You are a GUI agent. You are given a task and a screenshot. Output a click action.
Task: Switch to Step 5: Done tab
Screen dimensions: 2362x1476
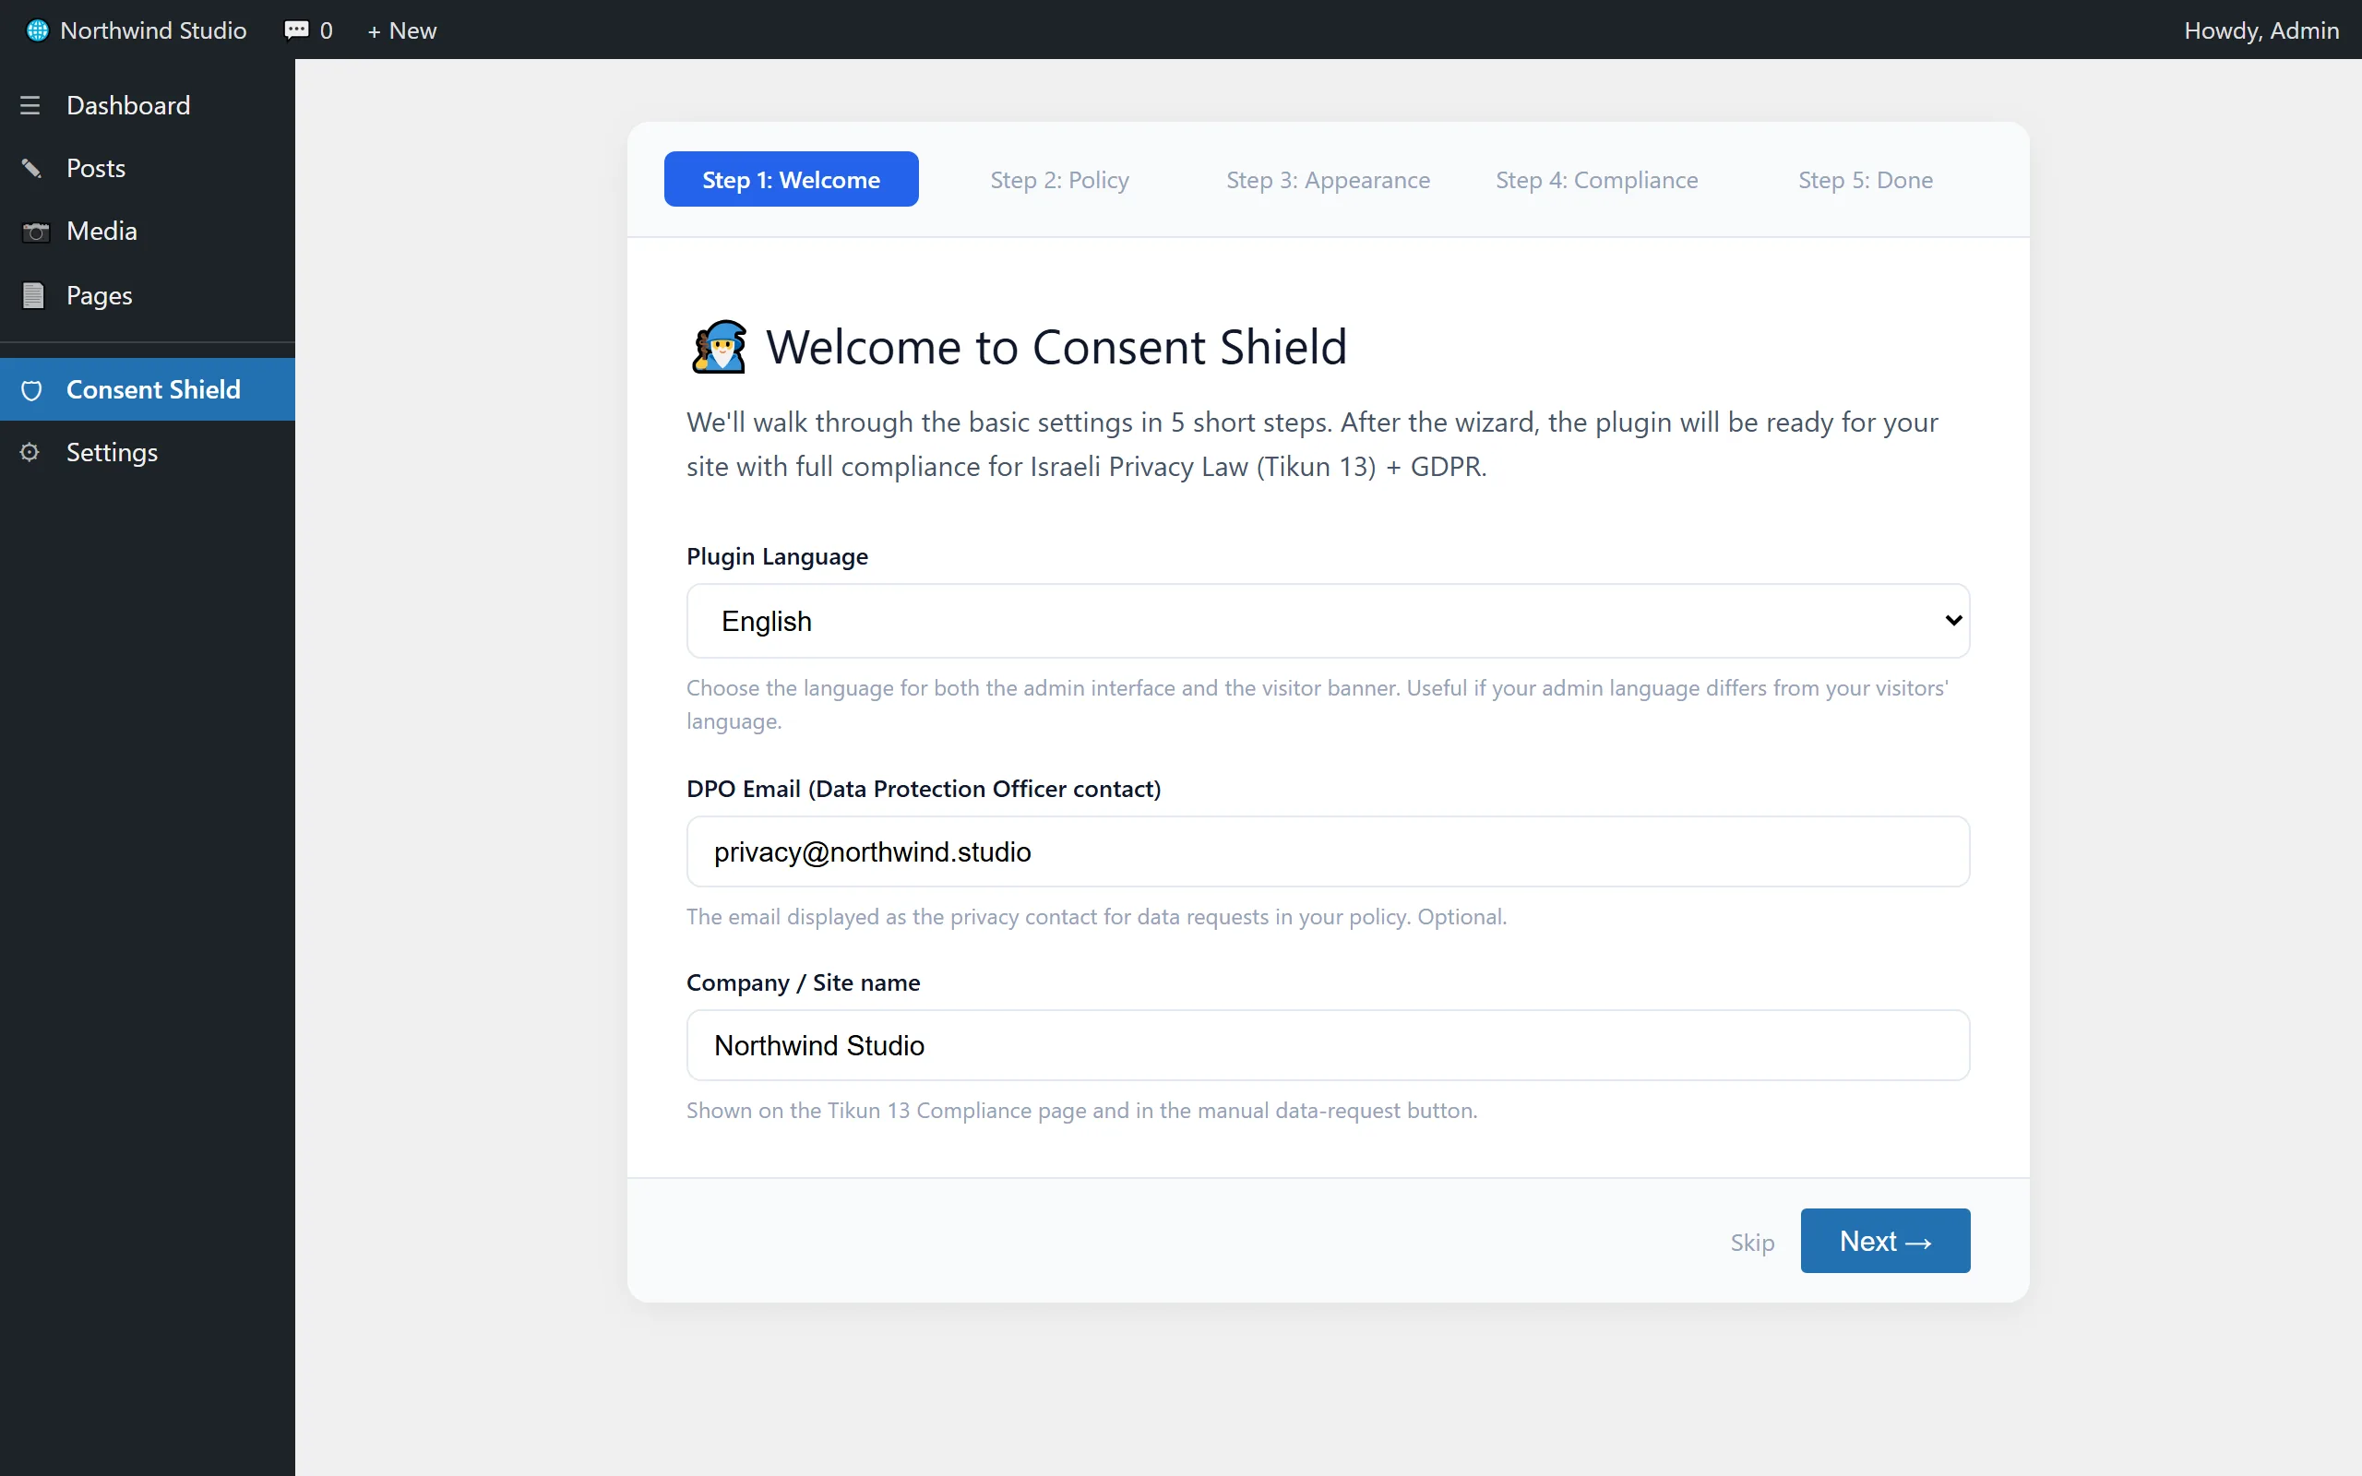(x=1866, y=180)
